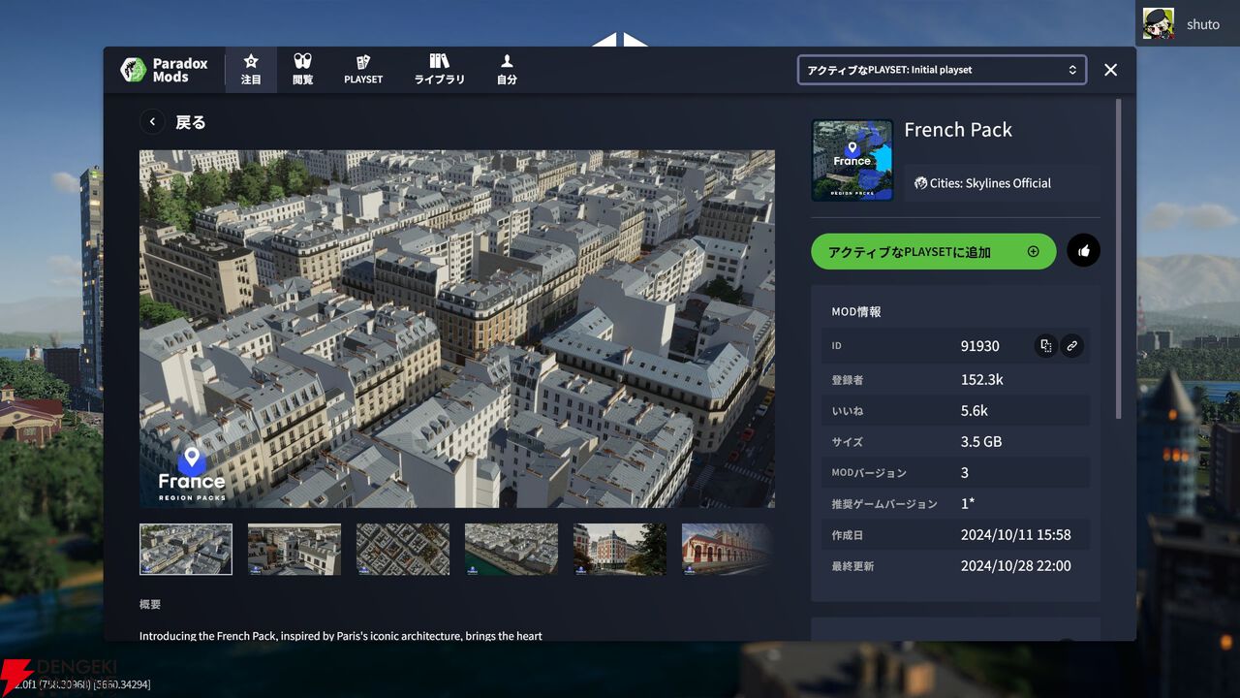Switch to the PLAYSET tab
The height and width of the screenshot is (698, 1240).
[363, 70]
